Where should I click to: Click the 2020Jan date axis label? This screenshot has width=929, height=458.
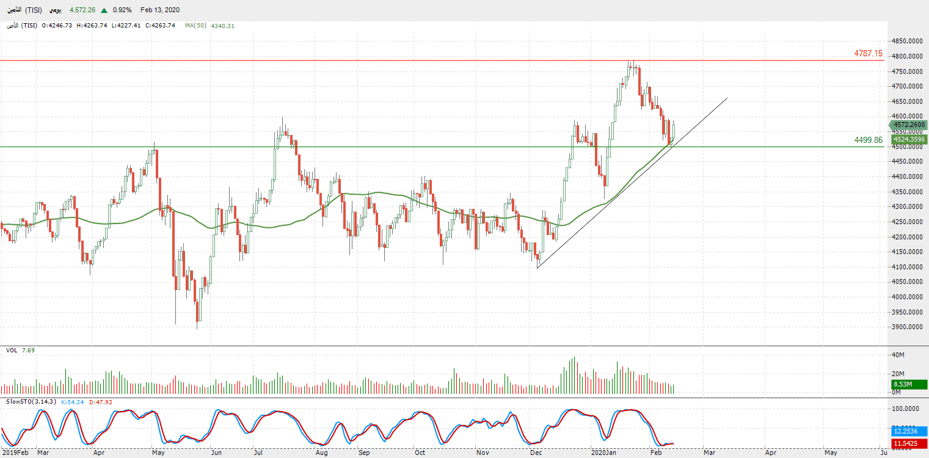pos(602,453)
